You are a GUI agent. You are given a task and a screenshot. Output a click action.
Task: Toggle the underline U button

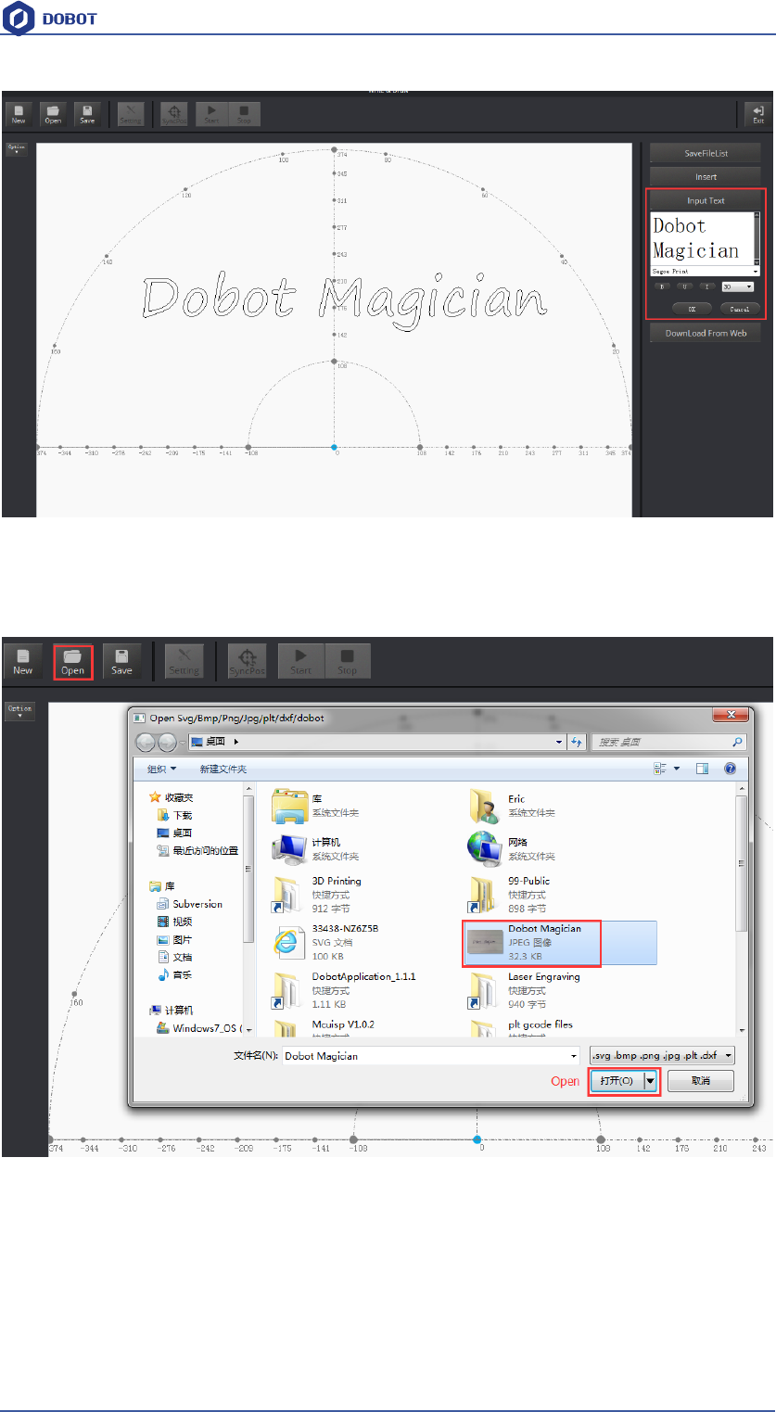pos(685,286)
